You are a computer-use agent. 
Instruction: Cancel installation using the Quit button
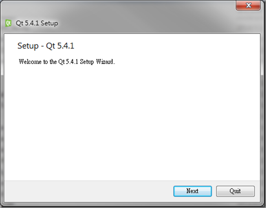click(235, 191)
